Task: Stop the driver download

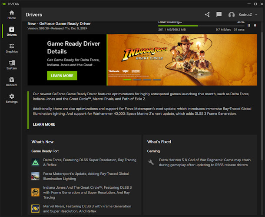Action: coord(255,25)
